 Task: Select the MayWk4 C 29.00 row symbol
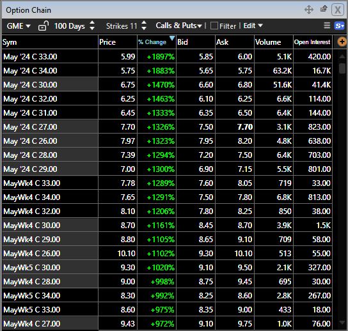pos(32,240)
